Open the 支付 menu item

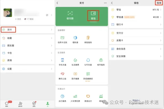27,30
